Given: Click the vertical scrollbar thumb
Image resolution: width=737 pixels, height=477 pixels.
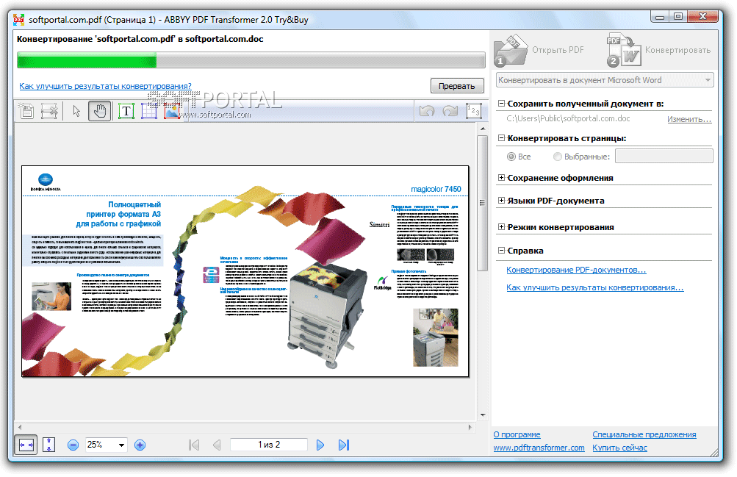Looking at the screenshot, I should [482, 203].
